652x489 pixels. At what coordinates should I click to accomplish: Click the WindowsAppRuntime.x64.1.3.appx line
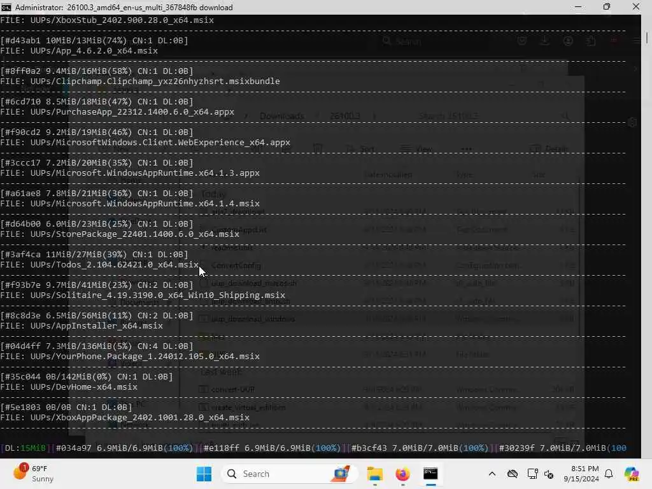pos(130,173)
